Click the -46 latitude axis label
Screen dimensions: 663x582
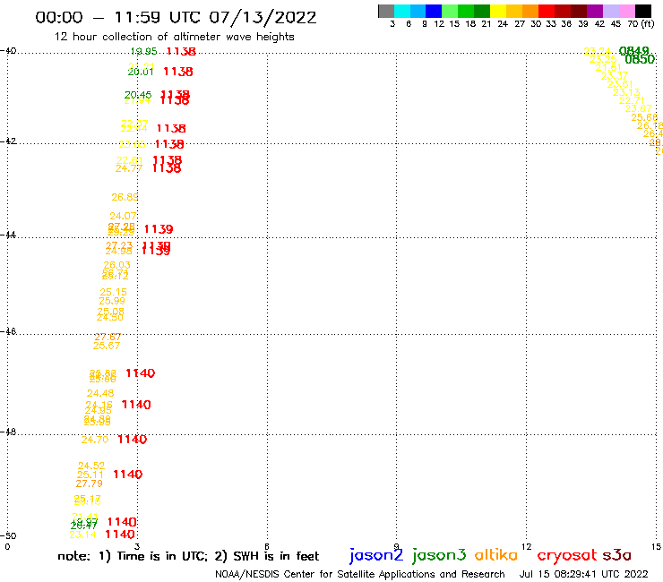pos(8,331)
